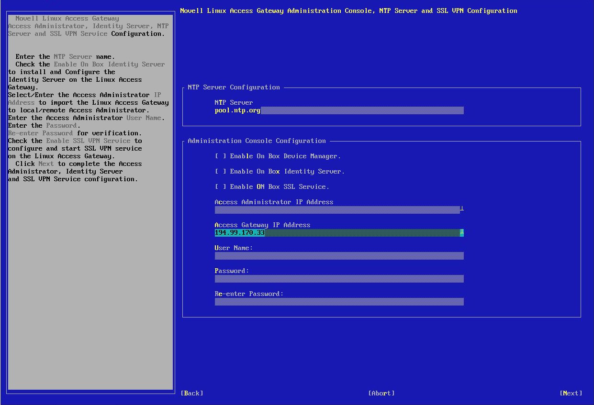
Task: Enable On Box Device Manager checkbox
Action: tap(221, 156)
